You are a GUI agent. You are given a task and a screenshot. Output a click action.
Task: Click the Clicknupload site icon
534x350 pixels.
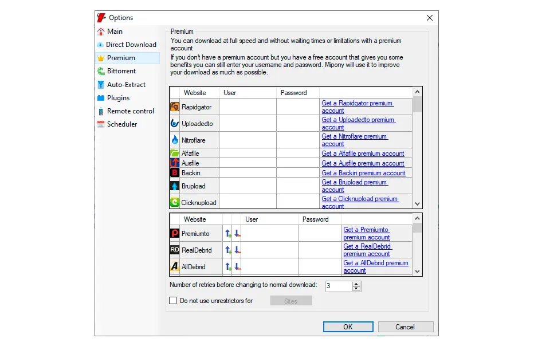(175, 203)
